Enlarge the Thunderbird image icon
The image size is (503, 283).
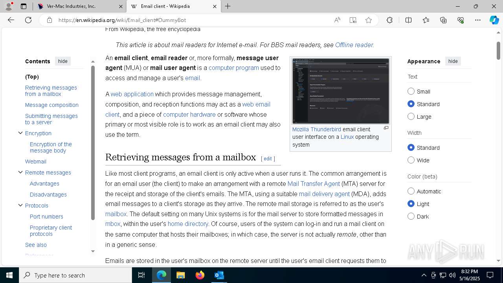tap(386, 128)
